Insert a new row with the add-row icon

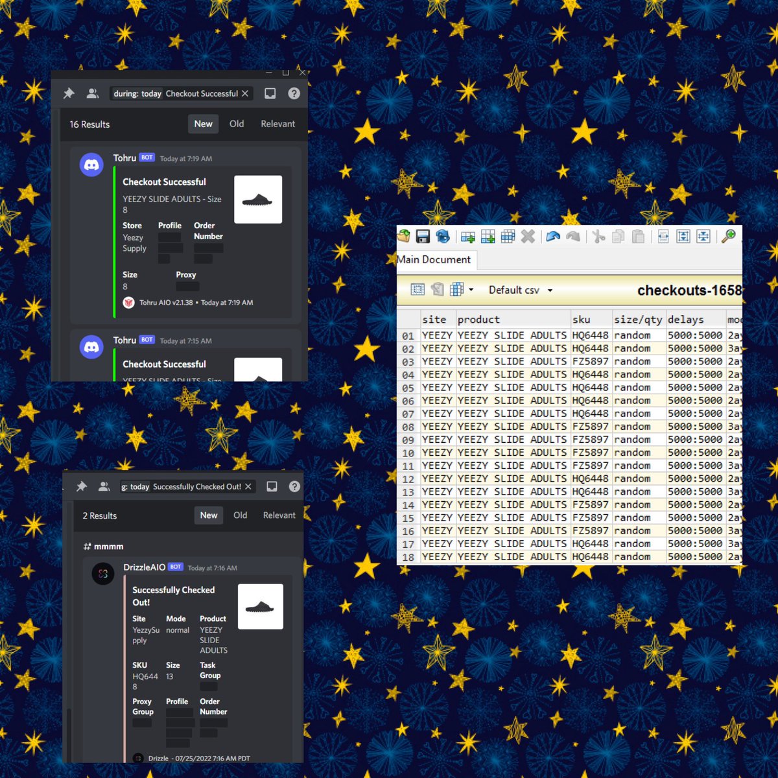467,237
